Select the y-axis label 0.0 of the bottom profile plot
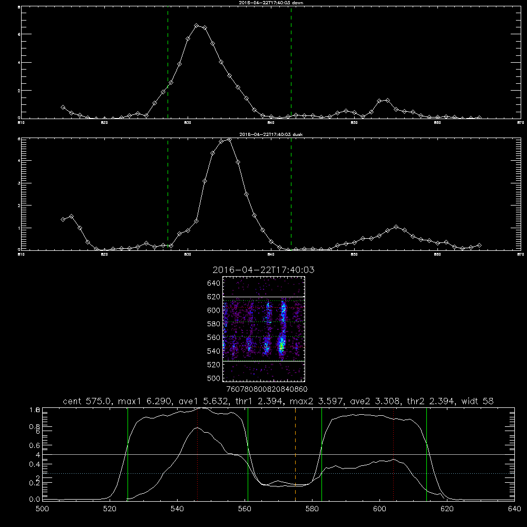527x527 pixels. [x=35, y=500]
